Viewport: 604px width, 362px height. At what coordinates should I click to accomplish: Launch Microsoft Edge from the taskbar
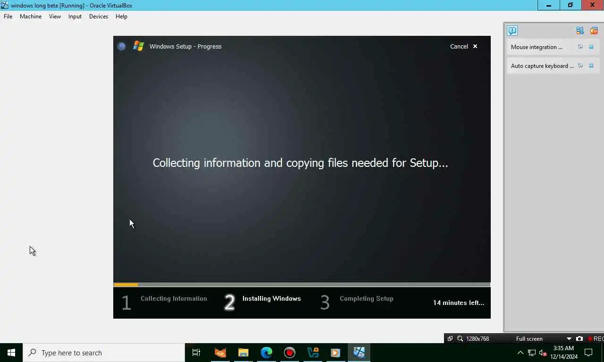(267, 353)
